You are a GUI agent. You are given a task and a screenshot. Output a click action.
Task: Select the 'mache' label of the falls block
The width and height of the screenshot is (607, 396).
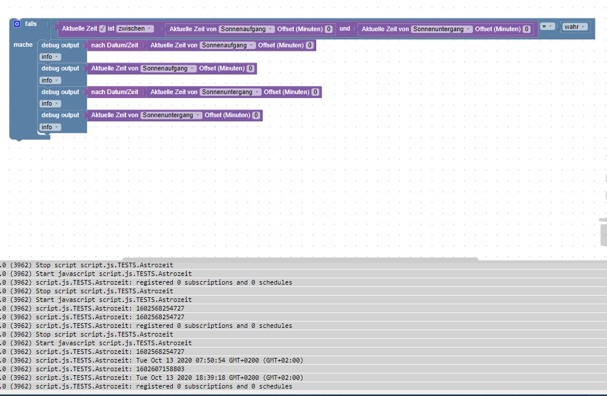coord(23,45)
